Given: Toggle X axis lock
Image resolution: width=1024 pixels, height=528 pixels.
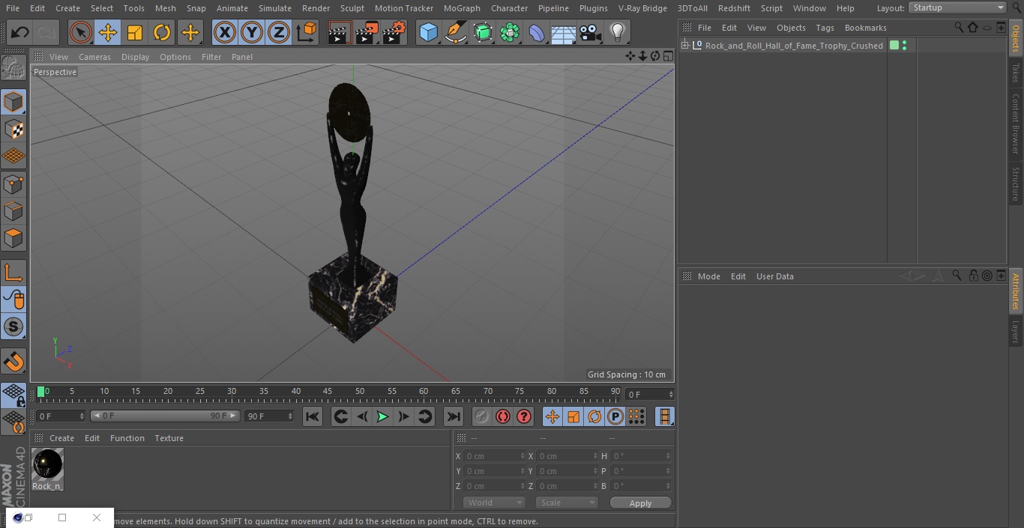Looking at the screenshot, I should coord(224,32).
